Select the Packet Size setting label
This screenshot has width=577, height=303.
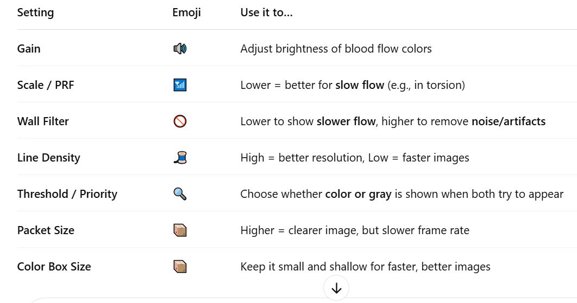tap(46, 230)
